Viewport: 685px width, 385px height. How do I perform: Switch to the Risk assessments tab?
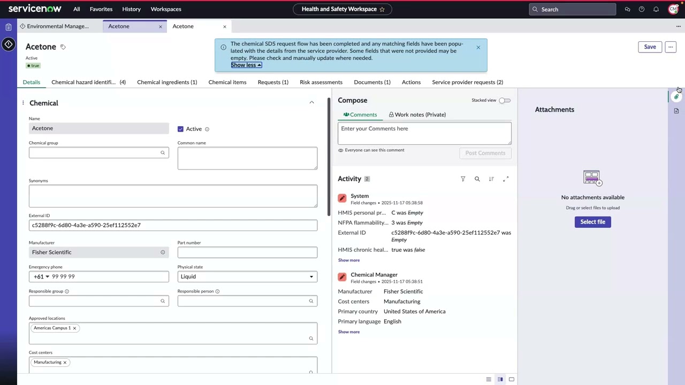tap(321, 82)
